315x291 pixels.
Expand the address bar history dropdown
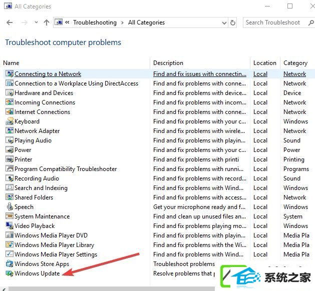click(224, 23)
